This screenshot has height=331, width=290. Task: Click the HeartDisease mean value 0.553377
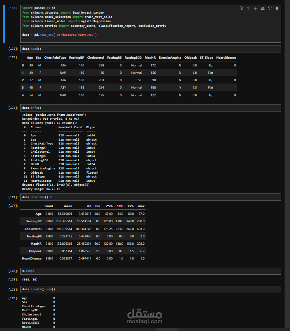pyautogui.click(x=66, y=259)
